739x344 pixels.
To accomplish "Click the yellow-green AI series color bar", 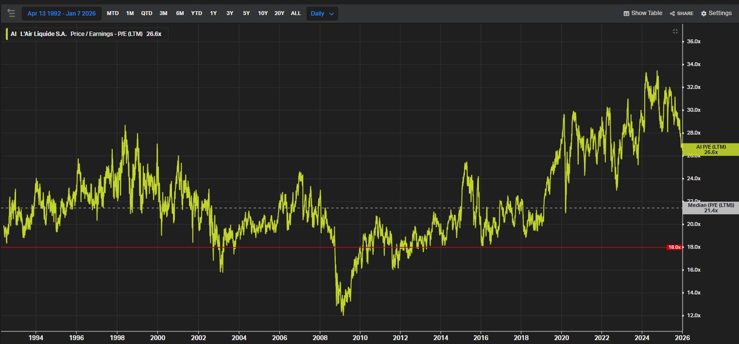I will click(7, 34).
